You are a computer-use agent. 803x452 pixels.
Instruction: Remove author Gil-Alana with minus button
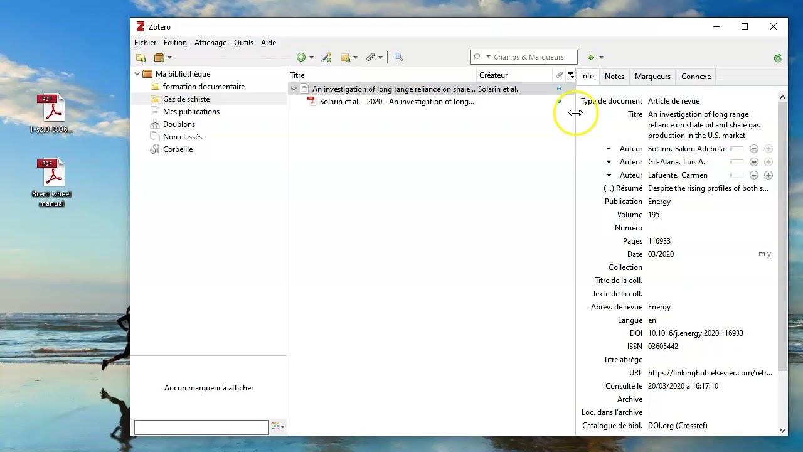point(754,162)
